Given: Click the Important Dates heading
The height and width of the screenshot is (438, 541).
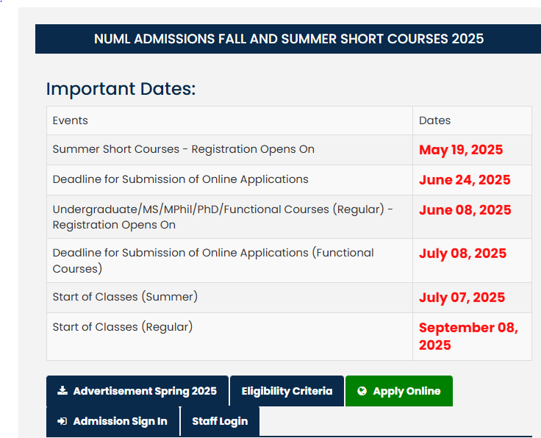Looking at the screenshot, I should pos(121,89).
